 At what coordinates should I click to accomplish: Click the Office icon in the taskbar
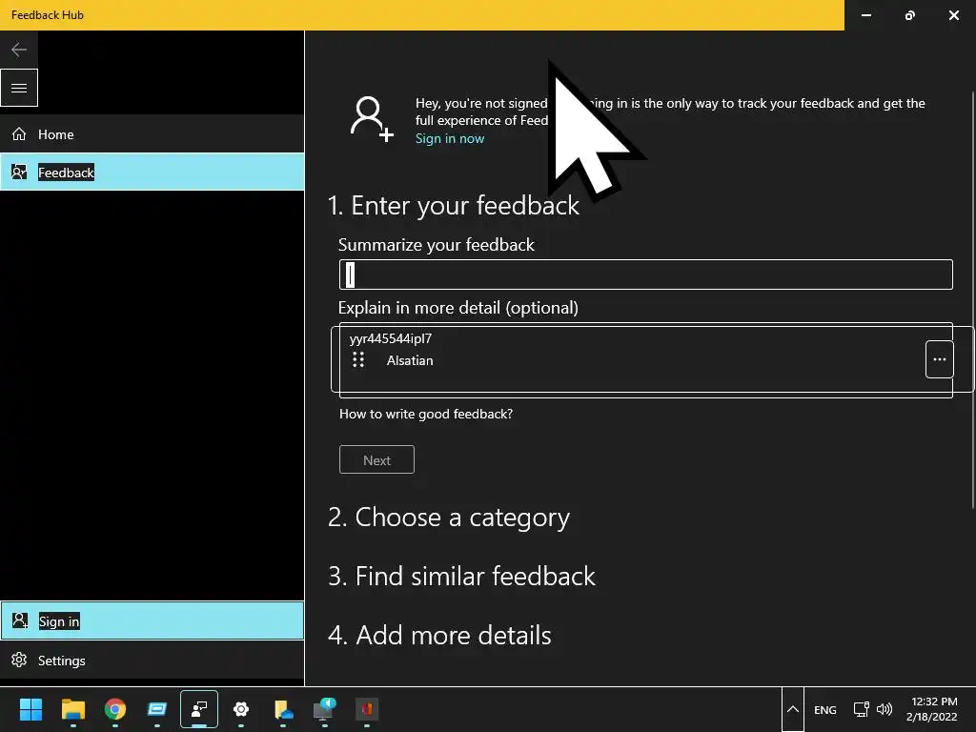pyautogui.click(x=367, y=709)
